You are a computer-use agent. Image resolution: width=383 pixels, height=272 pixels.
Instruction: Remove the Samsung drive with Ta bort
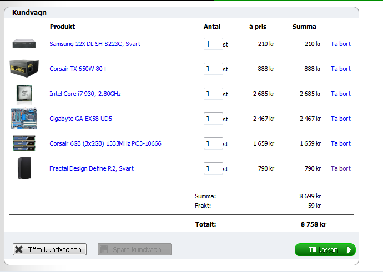(x=340, y=44)
